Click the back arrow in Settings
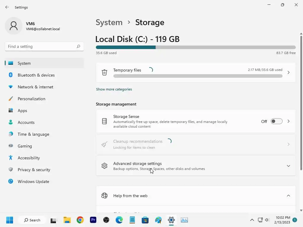The image size is (303, 227). [7, 7]
